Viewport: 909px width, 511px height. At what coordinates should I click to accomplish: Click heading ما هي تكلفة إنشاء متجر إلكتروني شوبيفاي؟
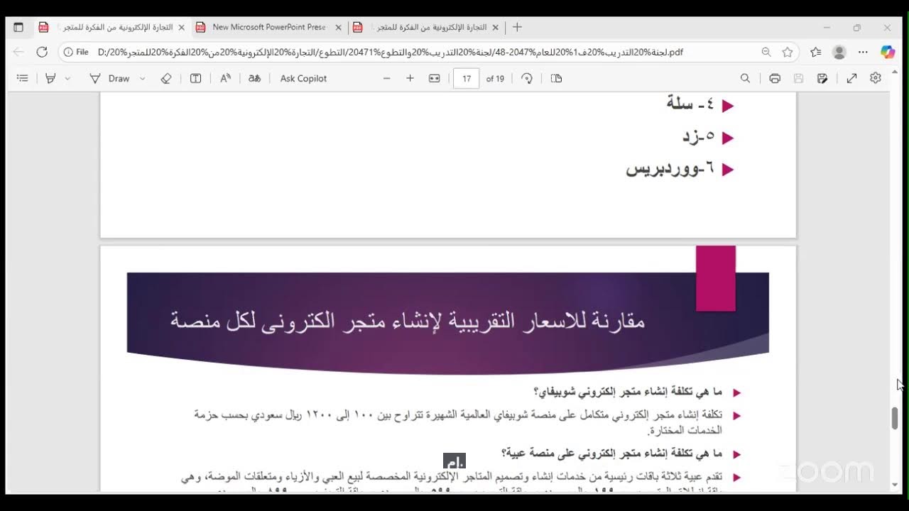[628, 392]
